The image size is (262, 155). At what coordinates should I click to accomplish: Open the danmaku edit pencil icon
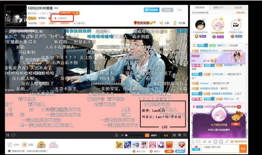coord(116,135)
